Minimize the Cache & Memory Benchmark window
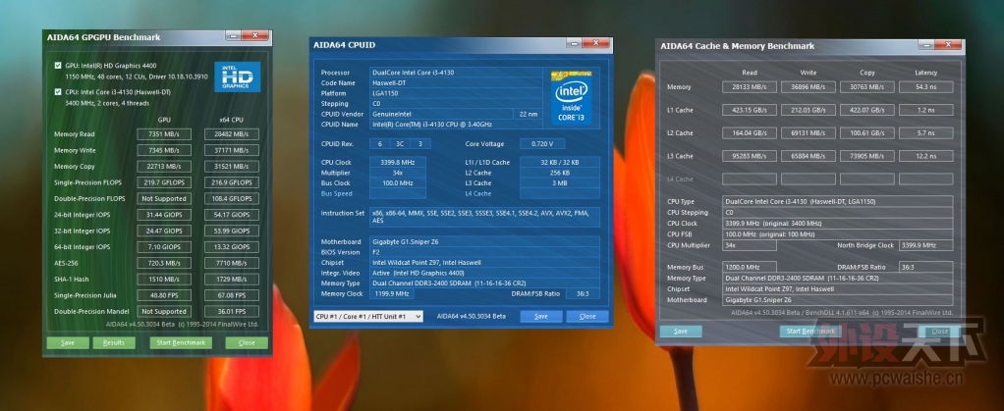Viewport: 1004px width, 411px height. click(x=925, y=45)
